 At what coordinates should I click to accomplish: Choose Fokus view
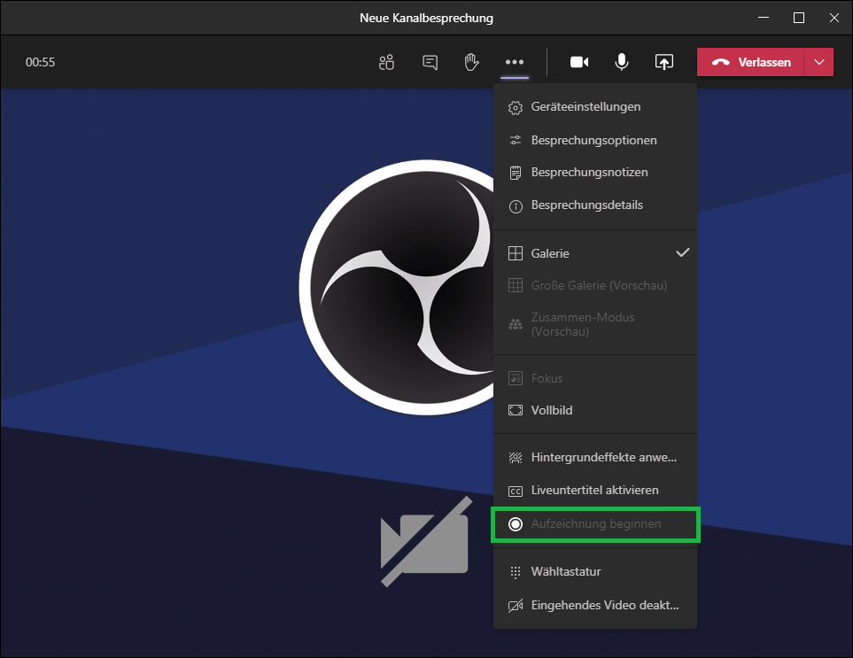click(595, 378)
